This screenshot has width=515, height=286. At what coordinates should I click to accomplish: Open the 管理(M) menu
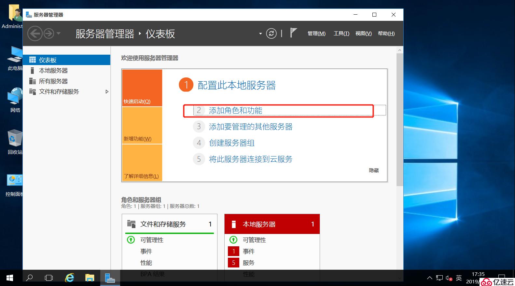316,34
